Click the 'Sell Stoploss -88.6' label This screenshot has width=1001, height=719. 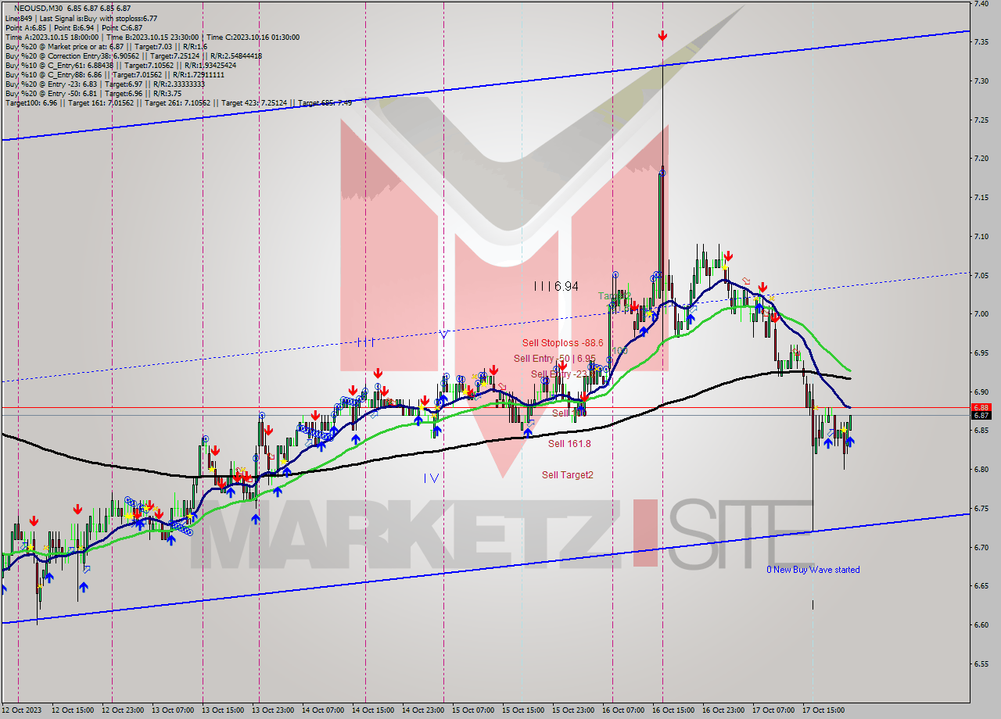pyautogui.click(x=562, y=342)
